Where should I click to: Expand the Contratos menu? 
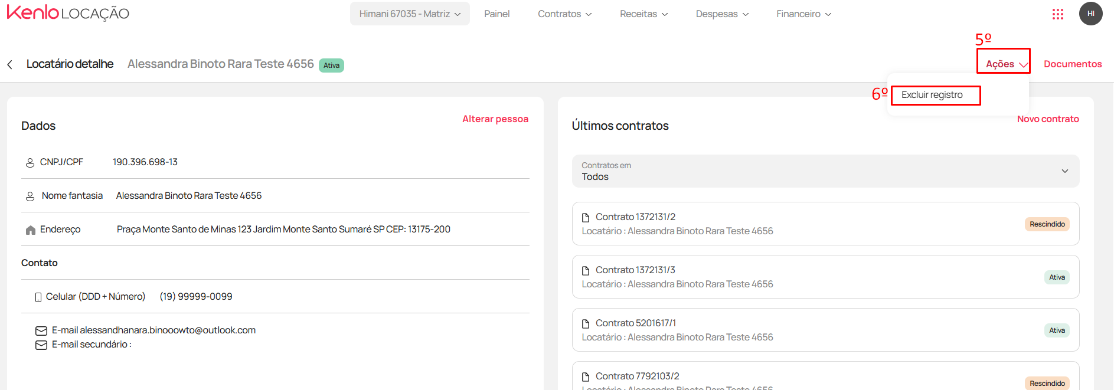pyautogui.click(x=564, y=14)
